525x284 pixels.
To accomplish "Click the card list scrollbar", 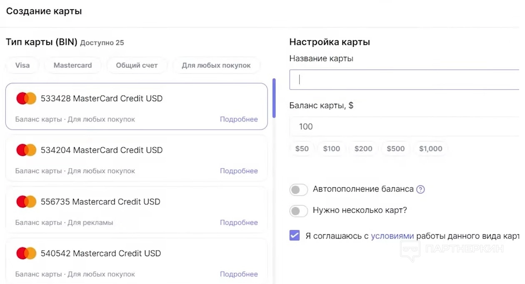I will [274, 98].
